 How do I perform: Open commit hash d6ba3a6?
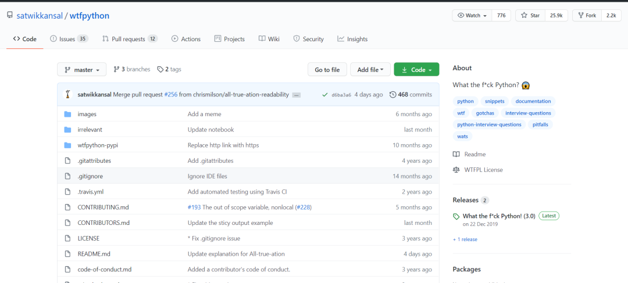pyautogui.click(x=341, y=95)
